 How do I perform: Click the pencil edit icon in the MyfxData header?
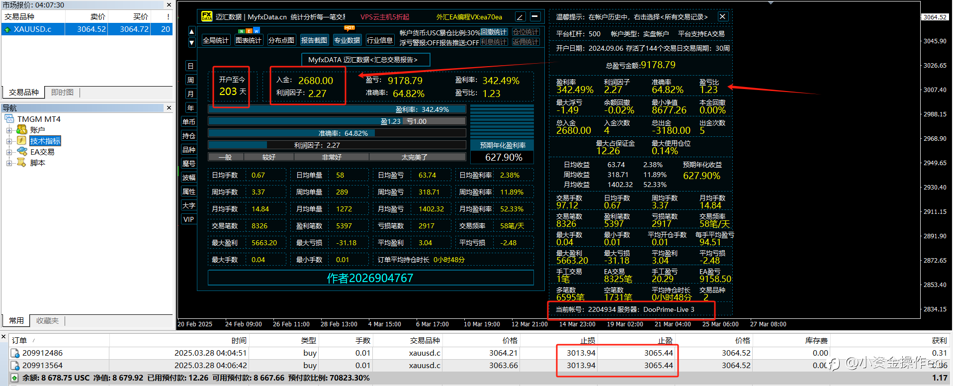pyautogui.click(x=520, y=16)
